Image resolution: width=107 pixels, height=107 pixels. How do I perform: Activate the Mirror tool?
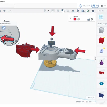[x=73, y=11]
